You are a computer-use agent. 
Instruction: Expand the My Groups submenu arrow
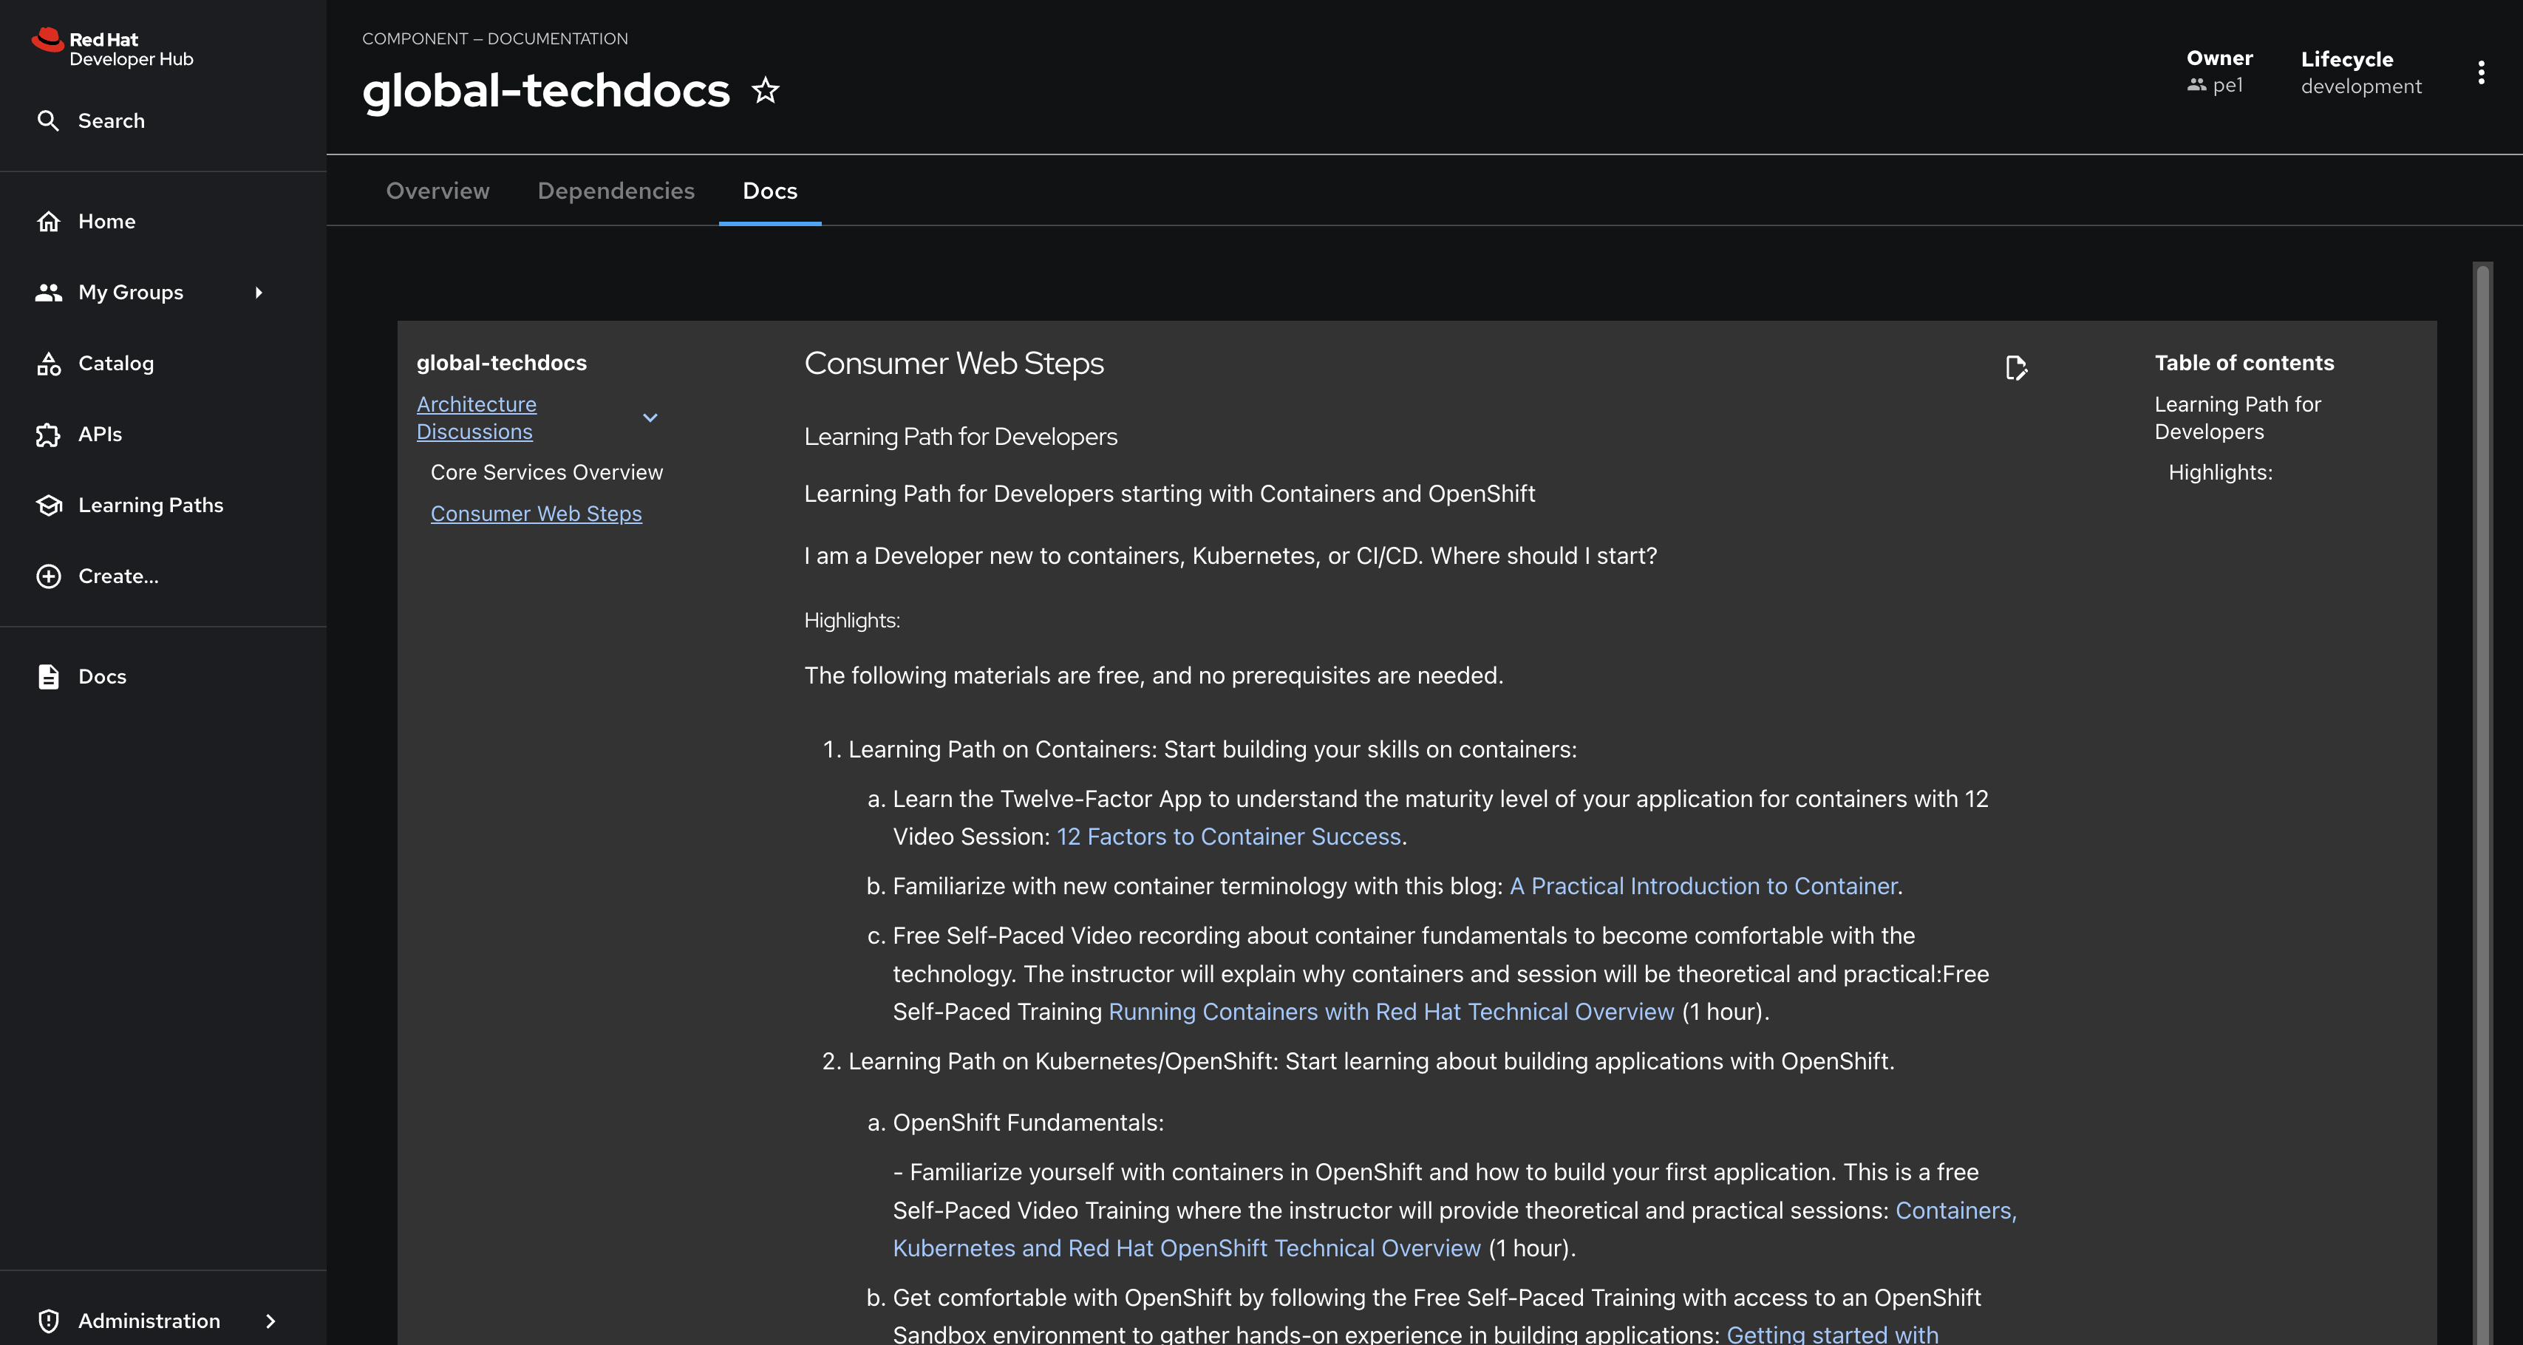click(x=259, y=292)
